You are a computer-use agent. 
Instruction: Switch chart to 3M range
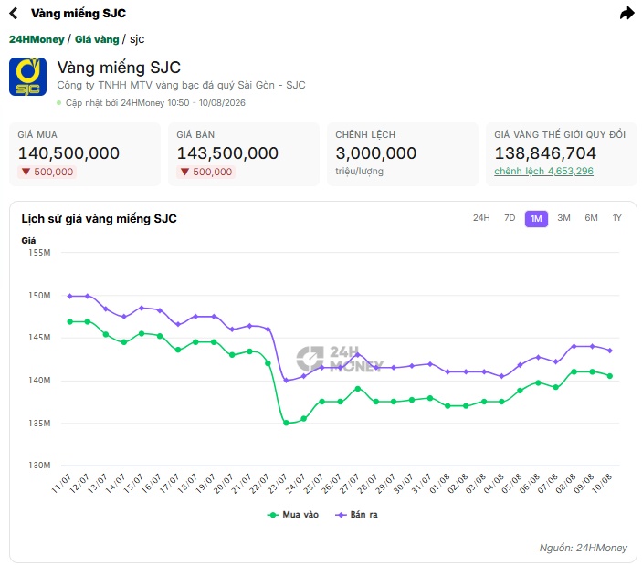coord(563,218)
